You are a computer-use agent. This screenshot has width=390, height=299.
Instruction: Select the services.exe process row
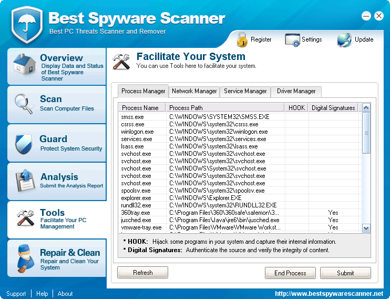pyautogui.click(x=240, y=139)
